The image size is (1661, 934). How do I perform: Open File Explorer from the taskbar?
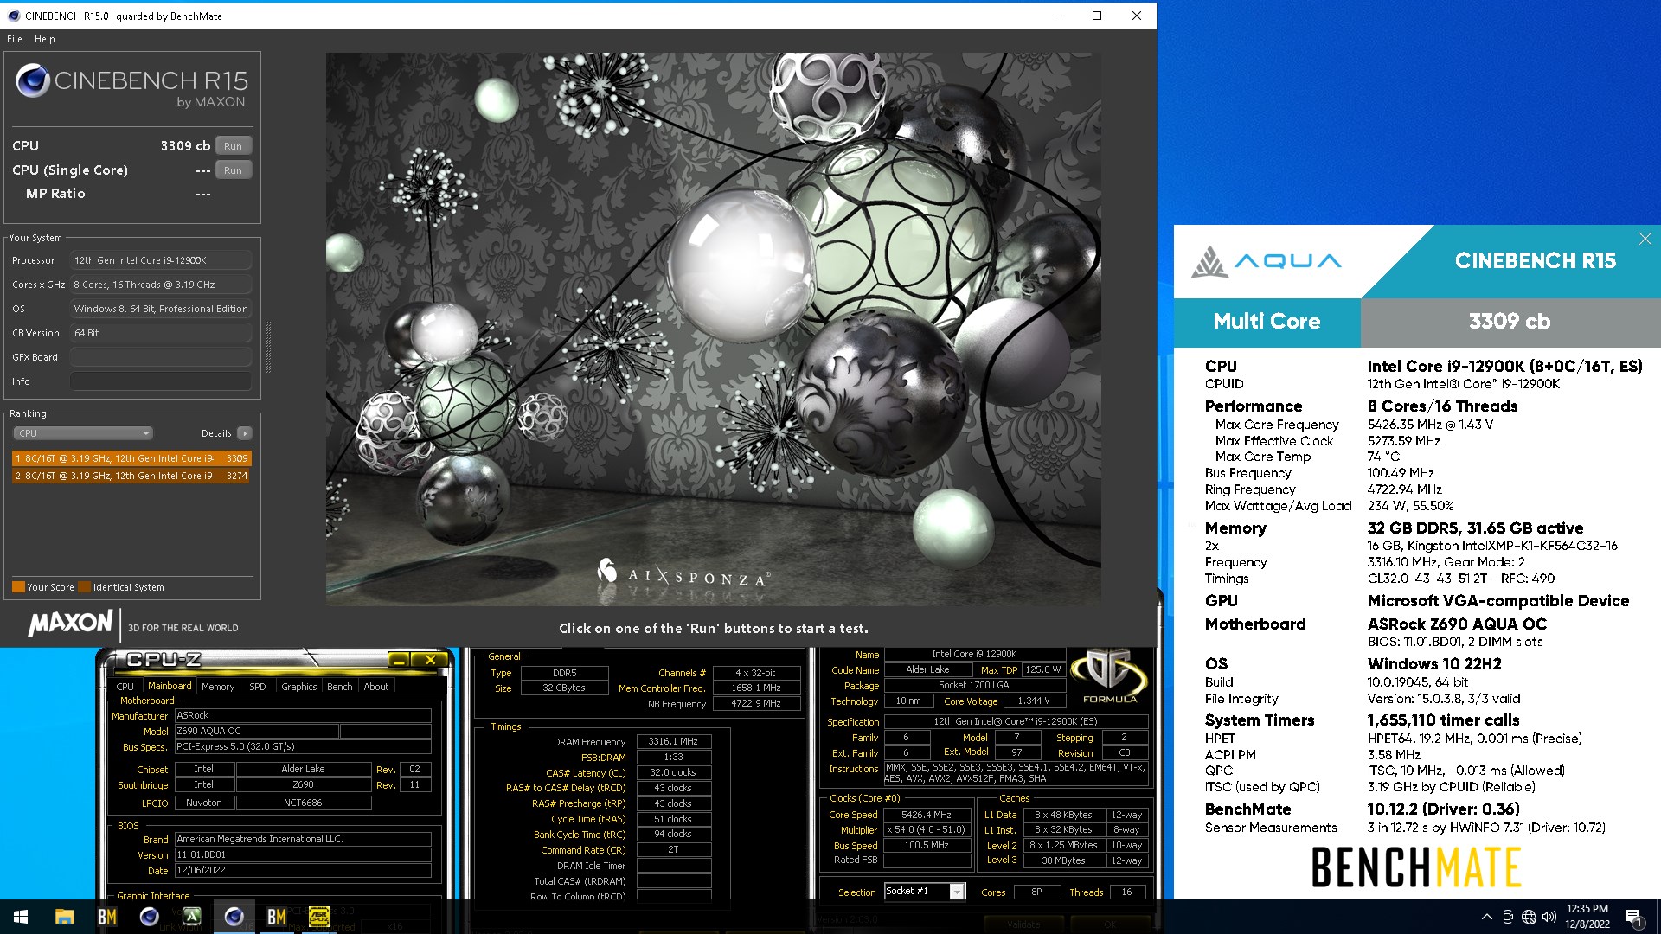pyautogui.click(x=65, y=917)
